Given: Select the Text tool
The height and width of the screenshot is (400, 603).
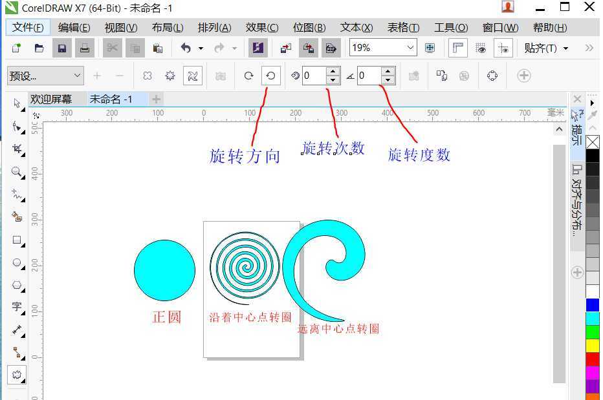Looking at the screenshot, I should [16, 308].
